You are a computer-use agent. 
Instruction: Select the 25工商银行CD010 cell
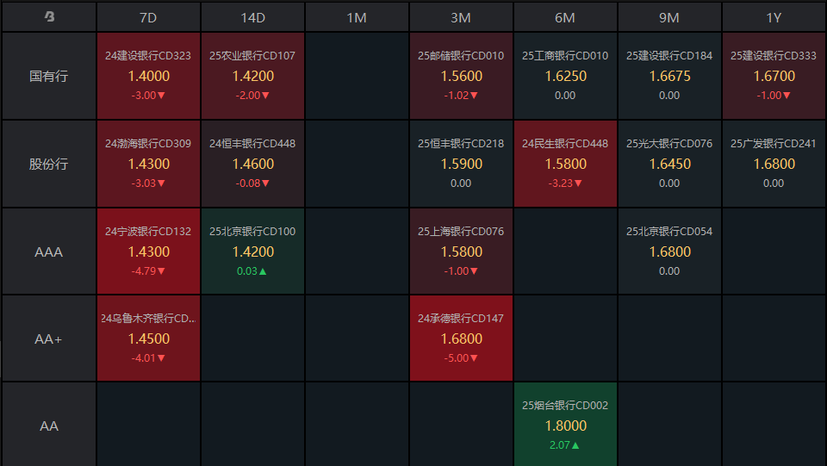(565, 76)
